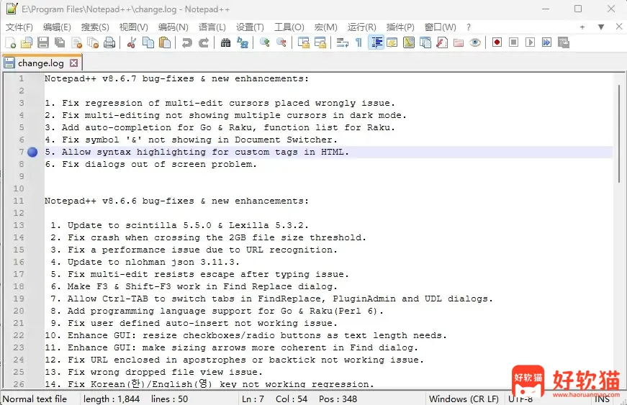Image resolution: width=627 pixels, height=405 pixels.
Task: Click the Save file toolbar icon
Action: 43,42
